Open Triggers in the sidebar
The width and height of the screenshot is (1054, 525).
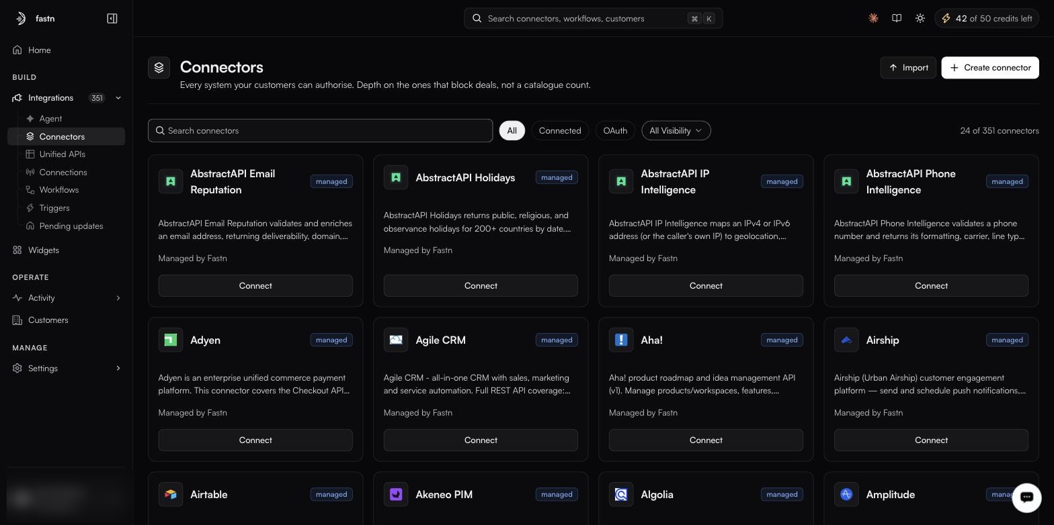66,207
